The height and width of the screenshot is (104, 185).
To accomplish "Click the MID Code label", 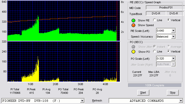I will tap(135, 8).
